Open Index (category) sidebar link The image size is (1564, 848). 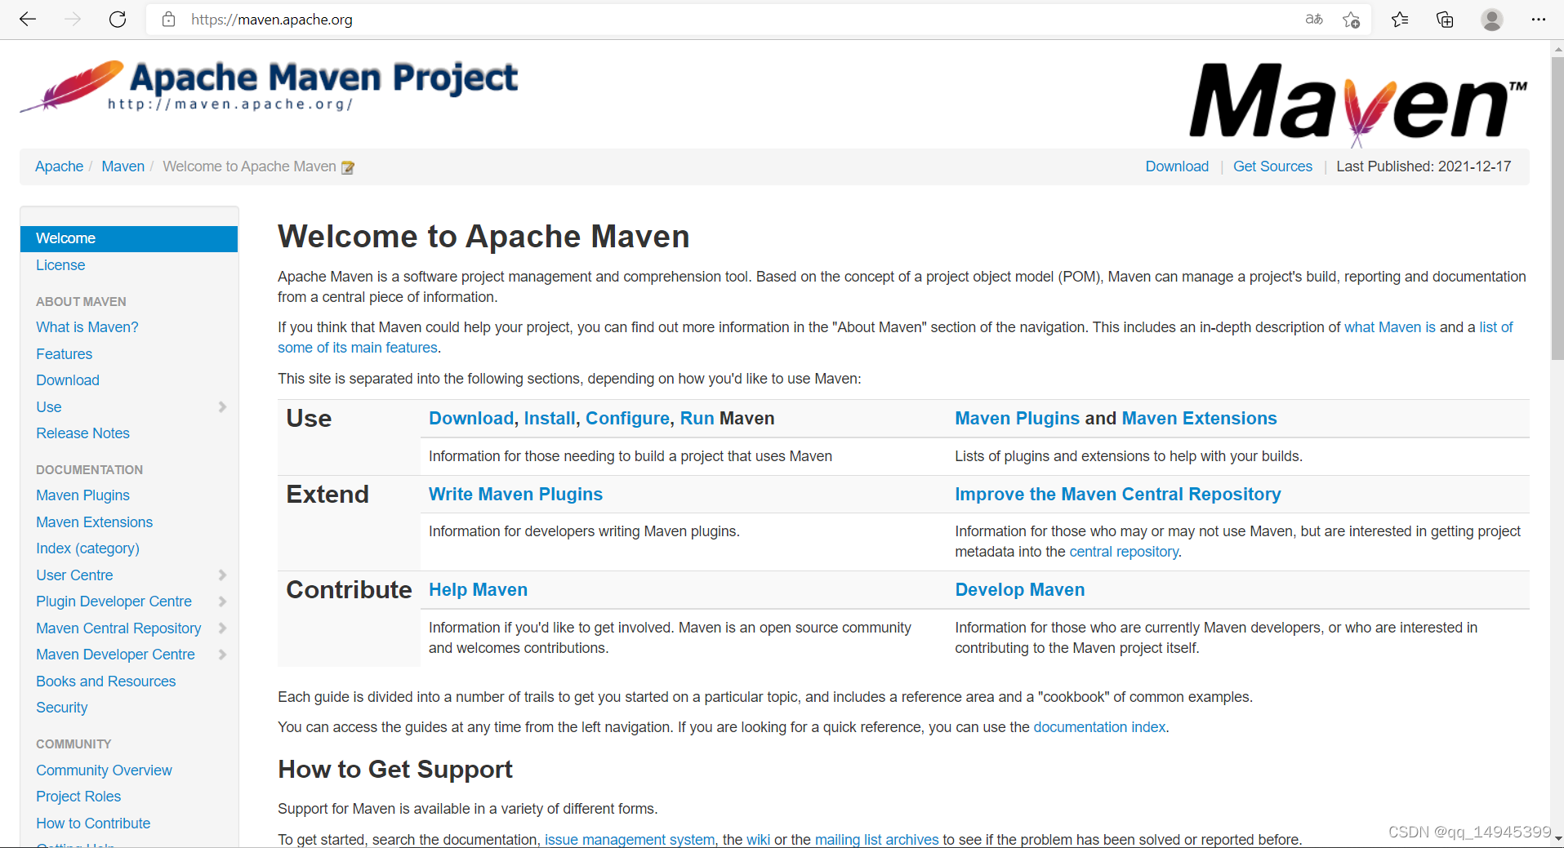[88, 548]
